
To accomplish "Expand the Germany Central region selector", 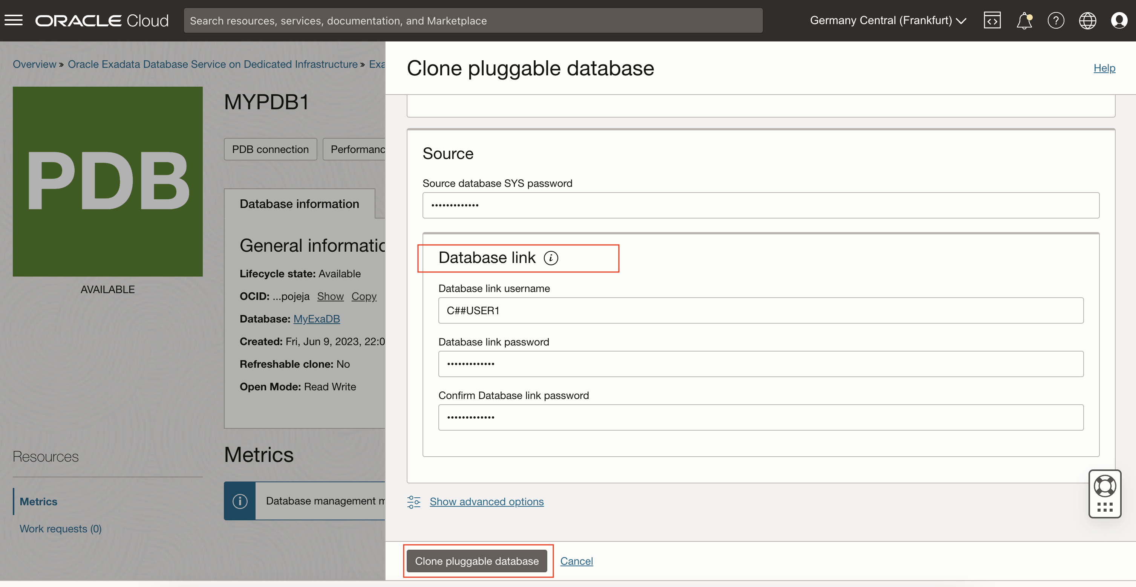I will click(x=888, y=20).
